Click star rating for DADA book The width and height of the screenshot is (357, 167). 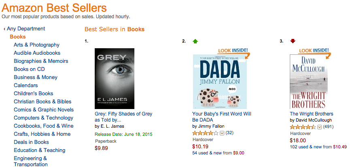(205, 133)
